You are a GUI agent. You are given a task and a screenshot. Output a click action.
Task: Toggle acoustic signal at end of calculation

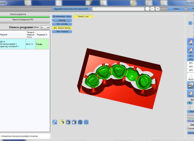click(71, 9)
